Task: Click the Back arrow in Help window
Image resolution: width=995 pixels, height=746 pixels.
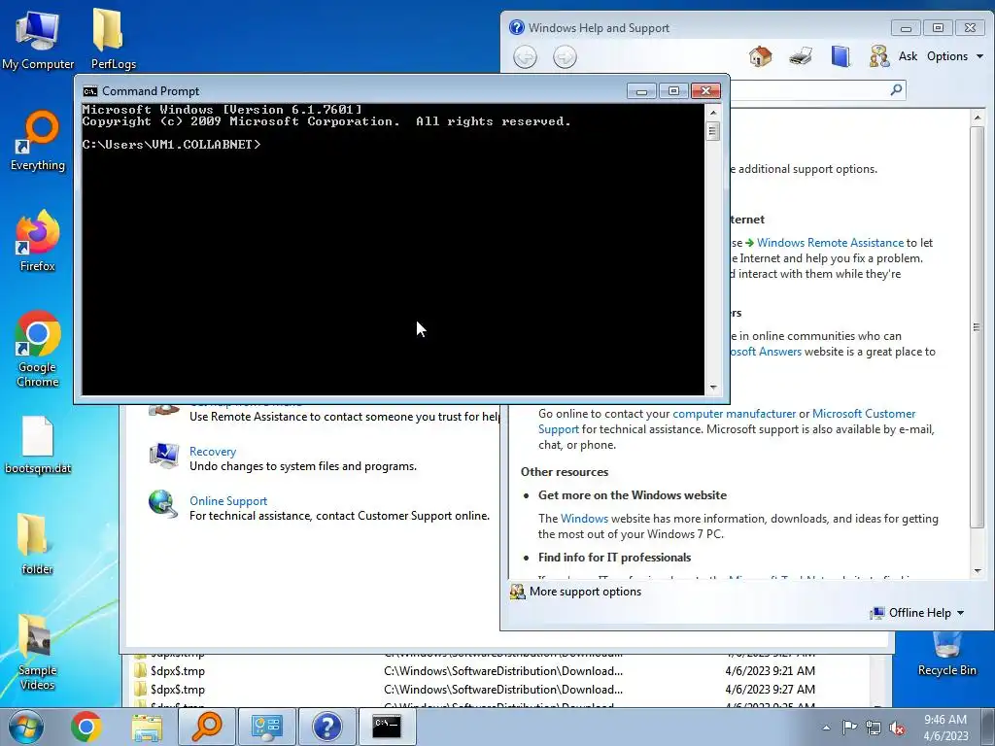Action: 525,57
